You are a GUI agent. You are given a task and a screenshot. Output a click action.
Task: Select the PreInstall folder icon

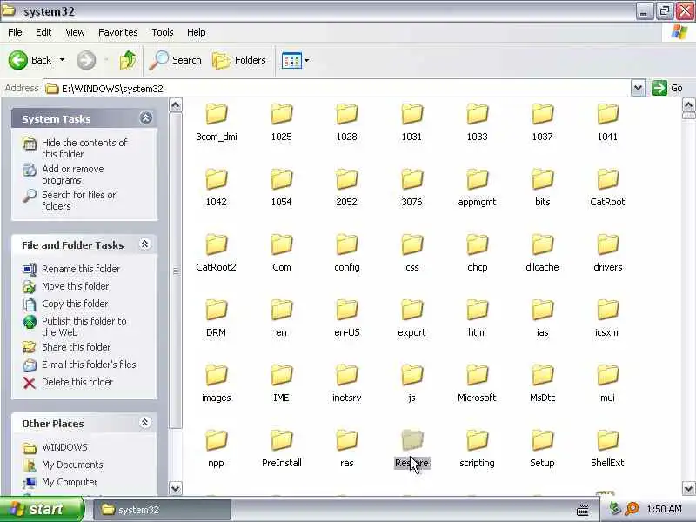point(282,440)
